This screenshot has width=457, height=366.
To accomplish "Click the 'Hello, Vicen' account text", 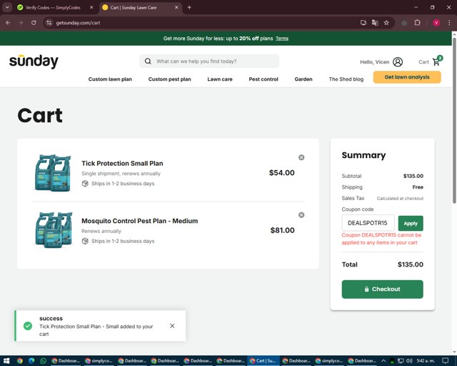I will click(374, 62).
